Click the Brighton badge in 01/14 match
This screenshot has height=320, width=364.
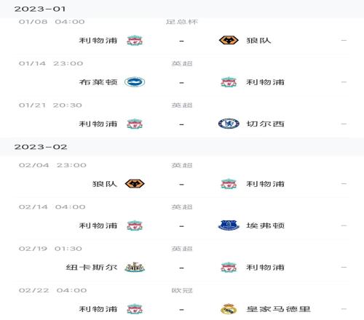(x=135, y=82)
